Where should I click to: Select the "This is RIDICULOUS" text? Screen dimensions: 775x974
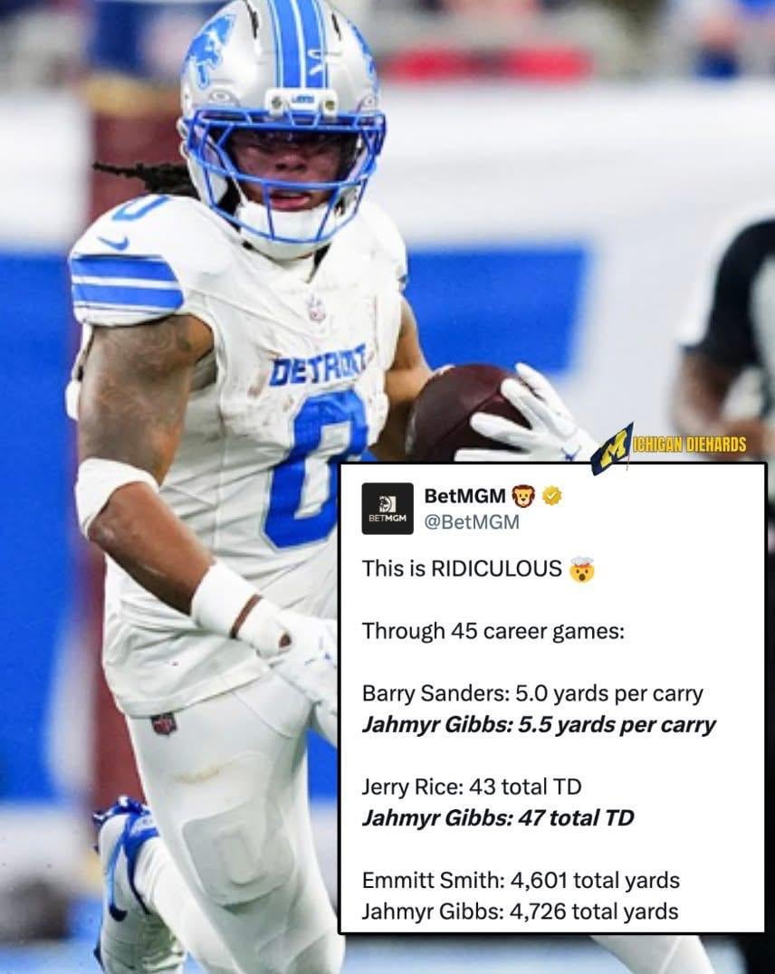point(462,569)
